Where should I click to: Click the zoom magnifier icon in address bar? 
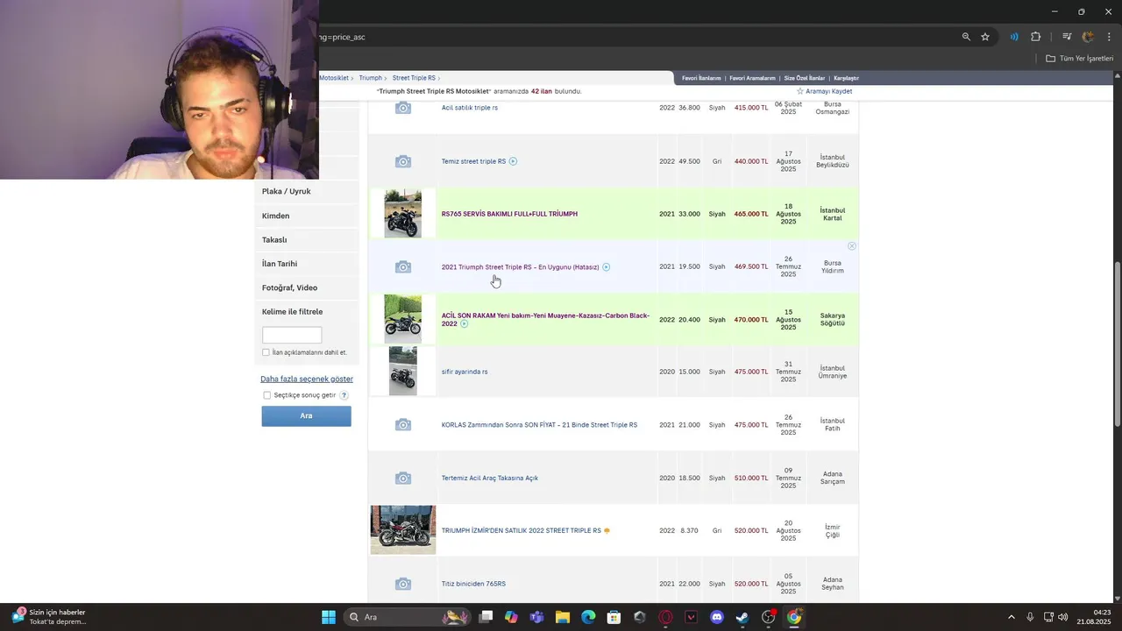click(966, 37)
